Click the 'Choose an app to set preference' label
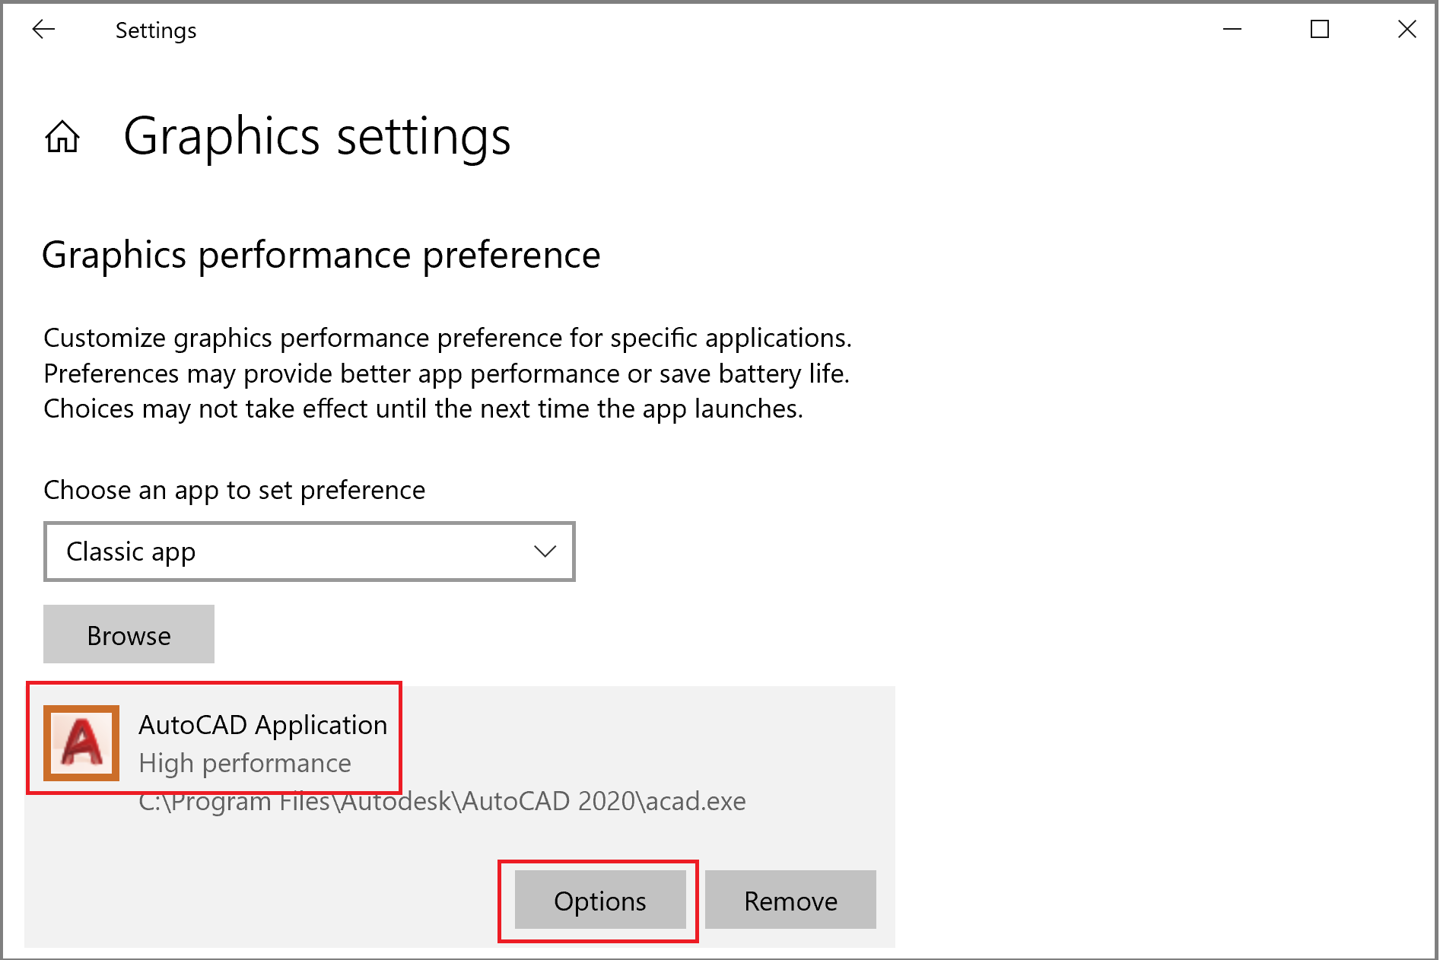 234,490
